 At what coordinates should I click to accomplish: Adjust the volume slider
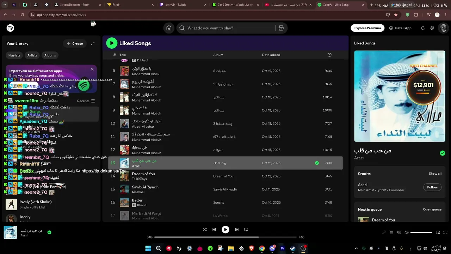[421, 232]
